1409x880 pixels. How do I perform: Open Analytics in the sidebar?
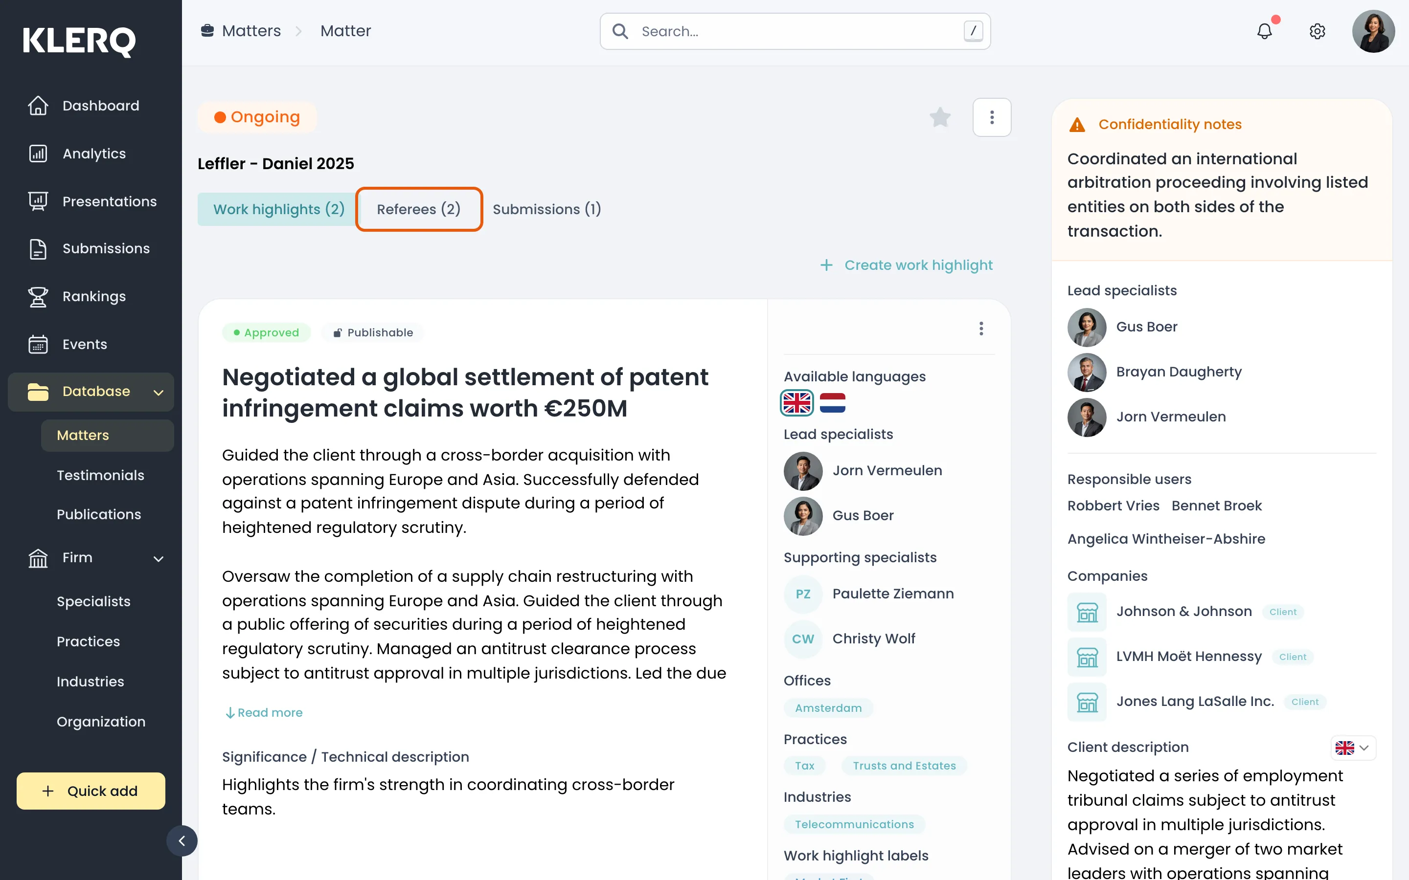coord(91,154)
